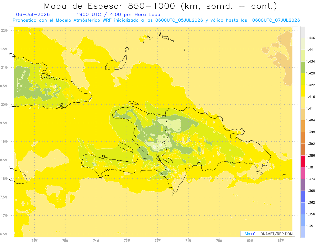Click the tan swatch between 1.404 and 1.41
This screenshot has width=315, height=244.
[x=303, y=114]
